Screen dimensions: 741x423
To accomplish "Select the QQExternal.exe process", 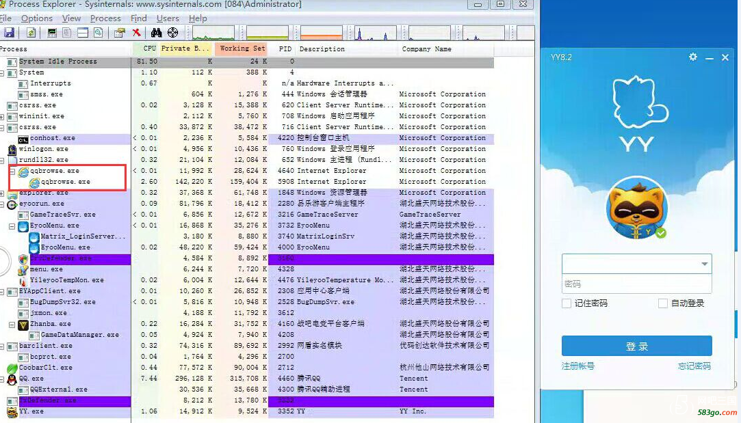I will (x=59, y=390).
